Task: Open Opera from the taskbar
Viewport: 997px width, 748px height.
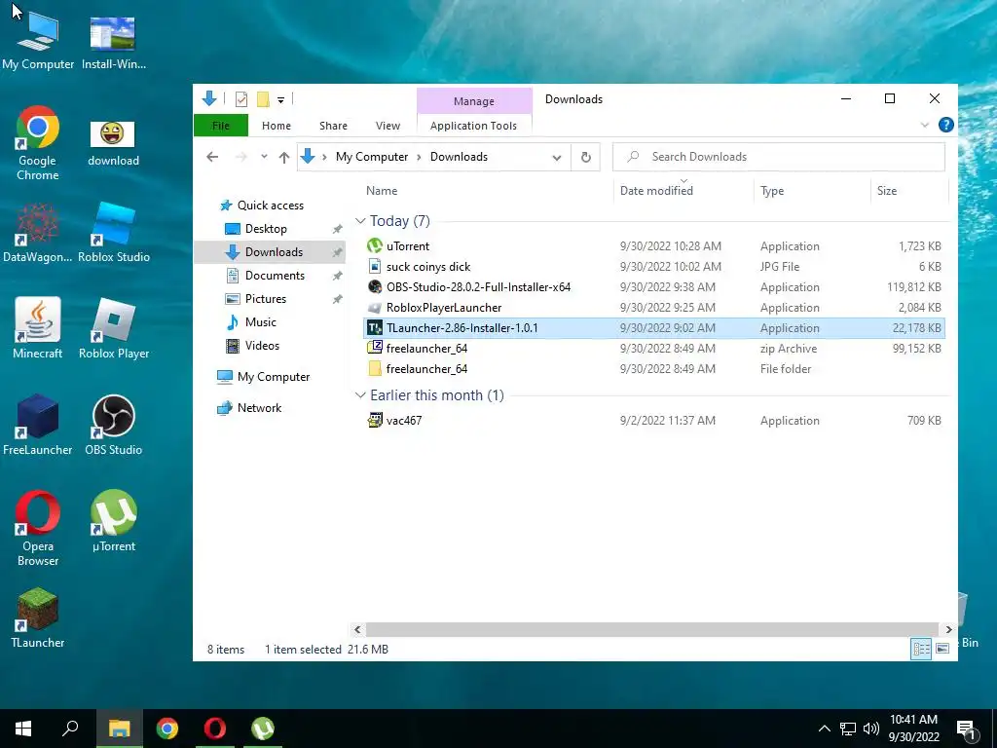Action: pos(215,729)
